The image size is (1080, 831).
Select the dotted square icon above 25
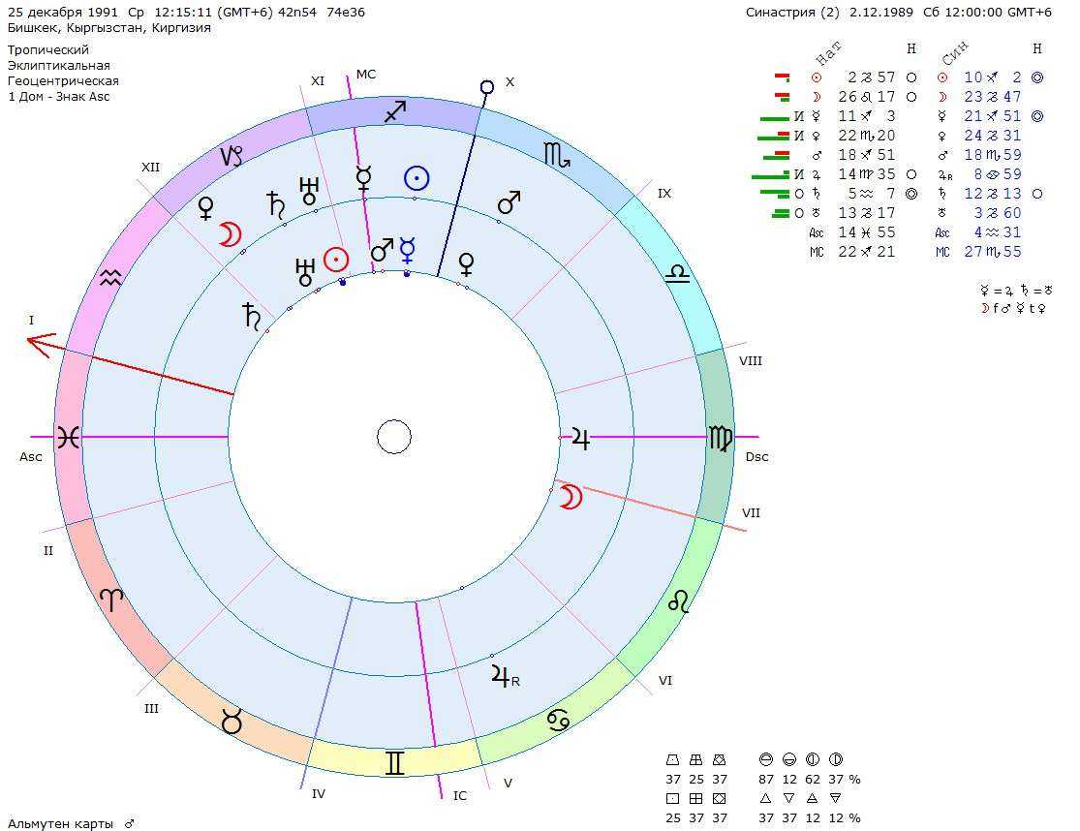[673, 799]
